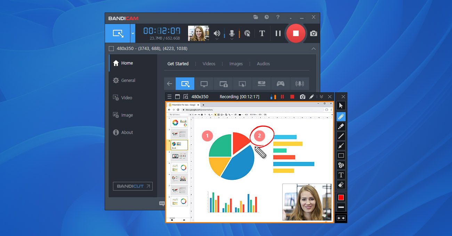This screenshot has width=452, height=236.
Task: Select the Highlighter tool
Action: (341, 126)
